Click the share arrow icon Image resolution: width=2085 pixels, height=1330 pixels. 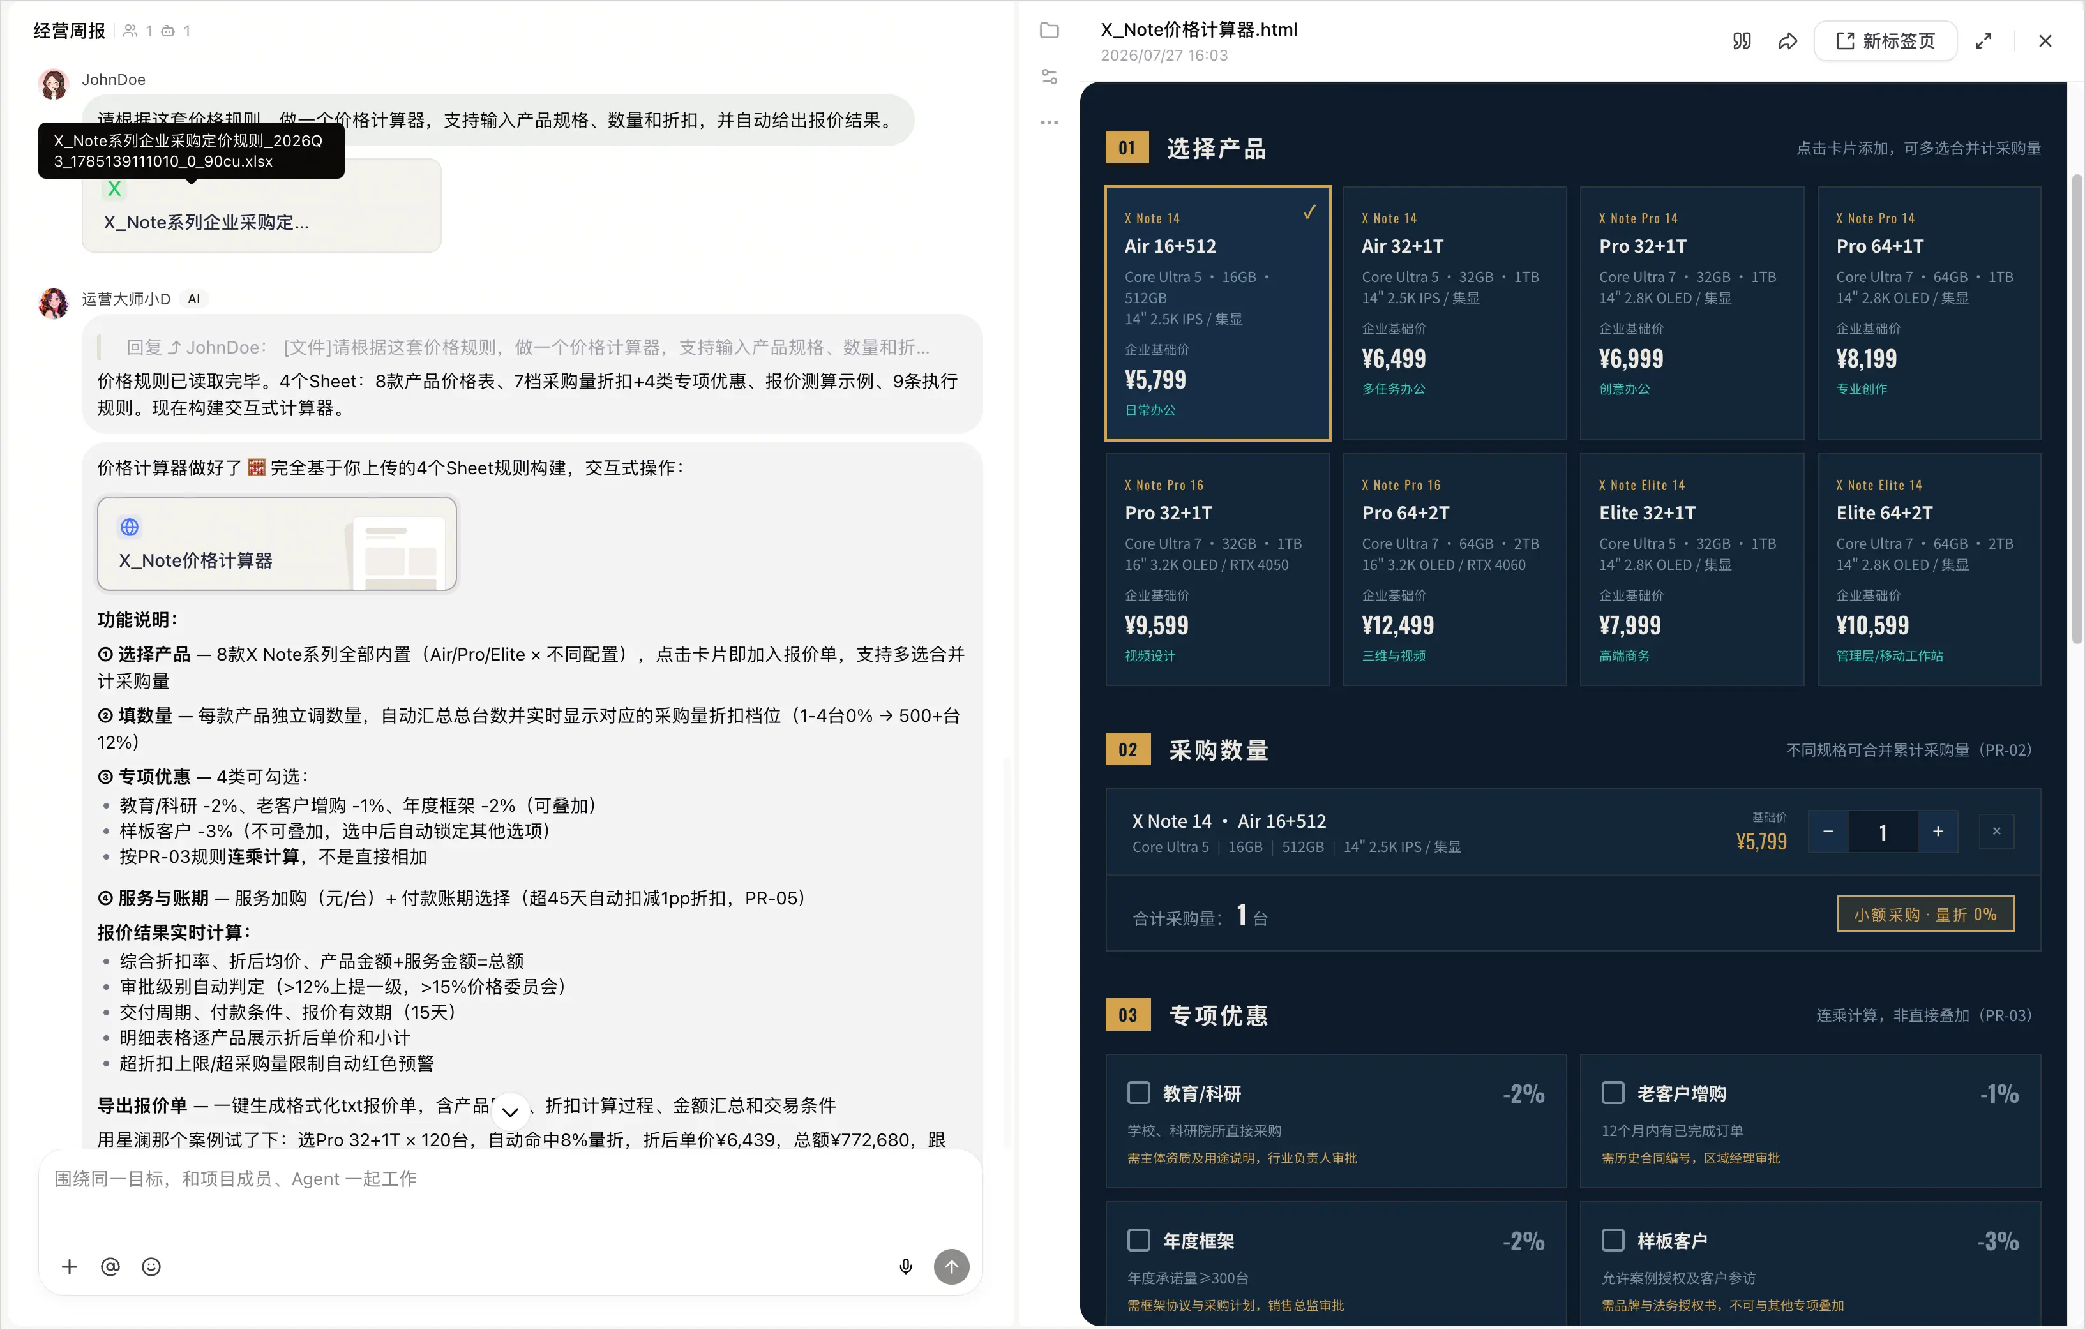coord(1787,41)
